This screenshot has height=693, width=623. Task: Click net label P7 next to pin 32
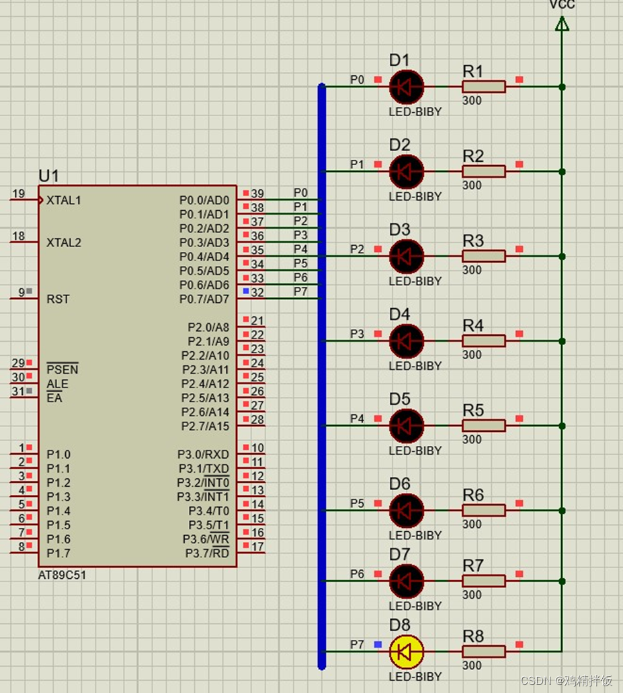pos(300,291)
